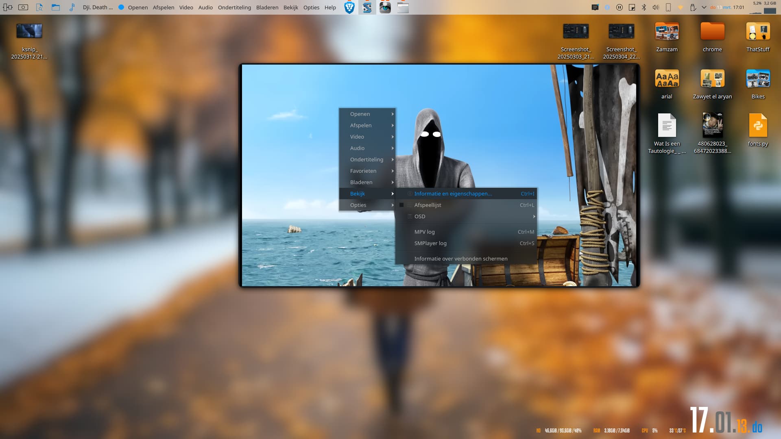Click the SMPlayer taskbar icon
This screenshot has width=781, height=439.
[367, 7]
